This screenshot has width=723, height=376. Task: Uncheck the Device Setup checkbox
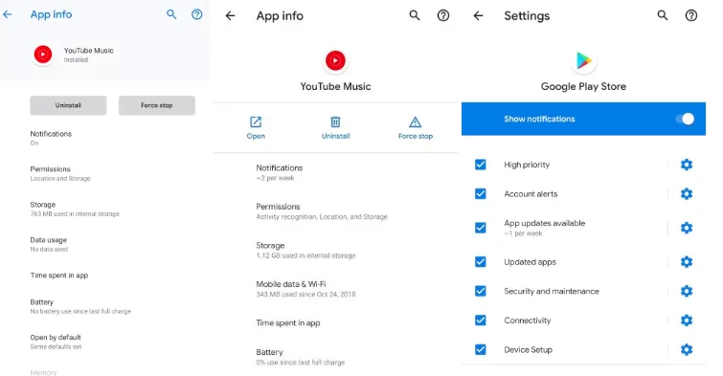pos(481,350)
